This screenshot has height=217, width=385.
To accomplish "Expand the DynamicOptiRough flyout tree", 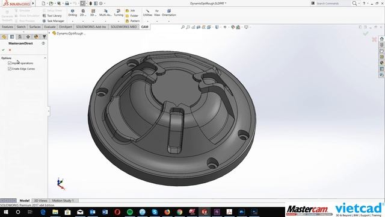I will [x=49, y=33].
